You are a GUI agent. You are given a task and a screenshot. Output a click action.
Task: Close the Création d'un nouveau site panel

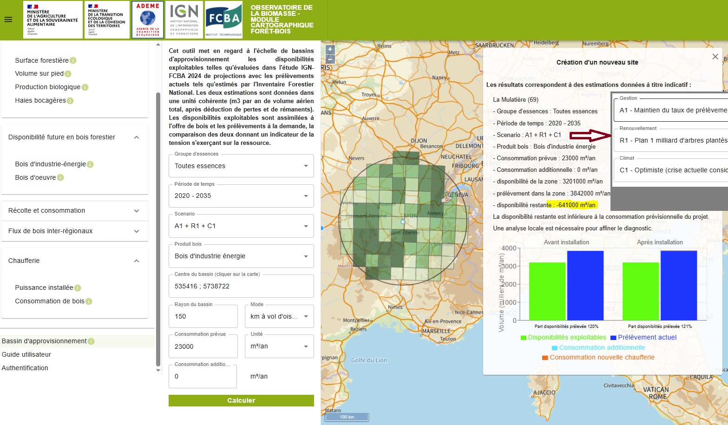pyautogui.click(x=715, y=57)
